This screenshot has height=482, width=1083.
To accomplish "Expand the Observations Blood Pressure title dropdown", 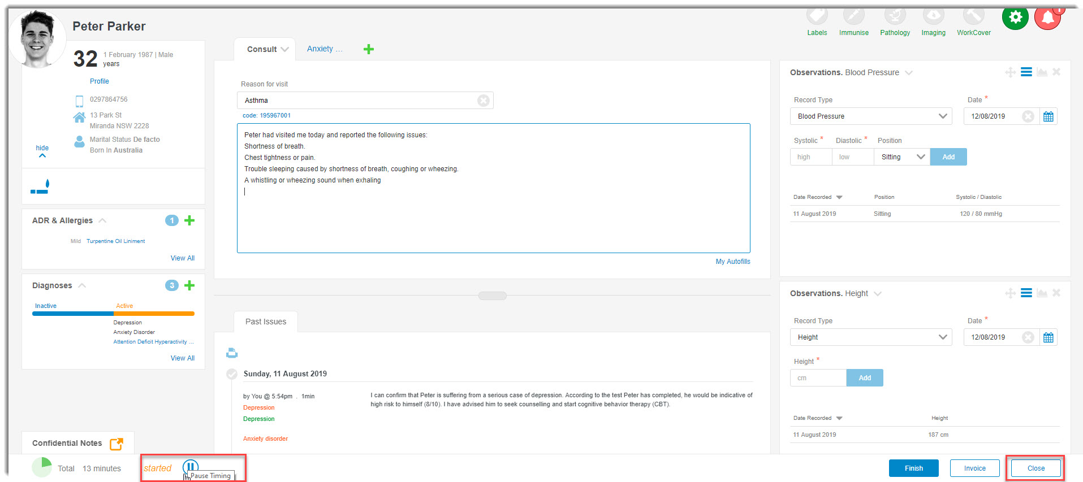I will (x=909, y=73).
